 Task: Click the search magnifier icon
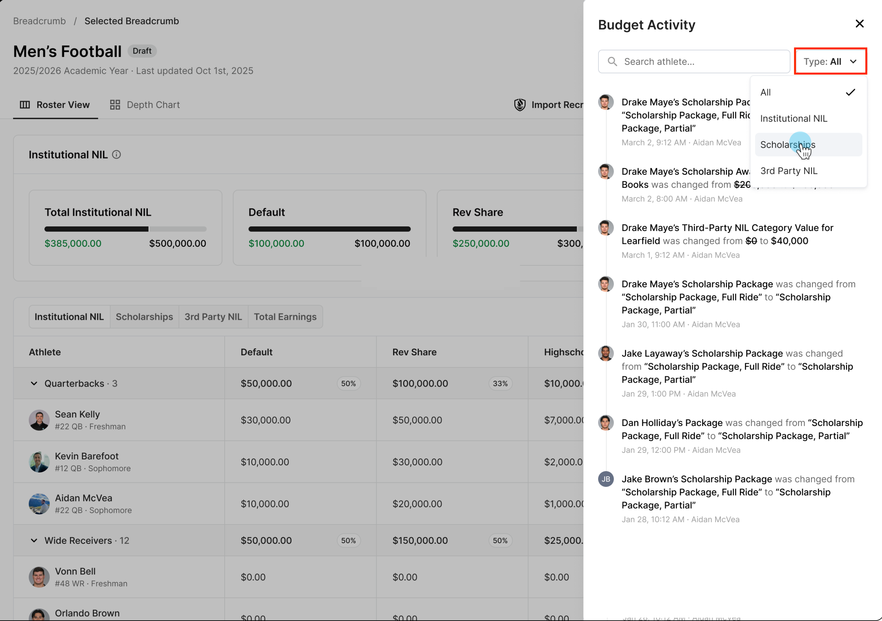(x=612, y=61)
